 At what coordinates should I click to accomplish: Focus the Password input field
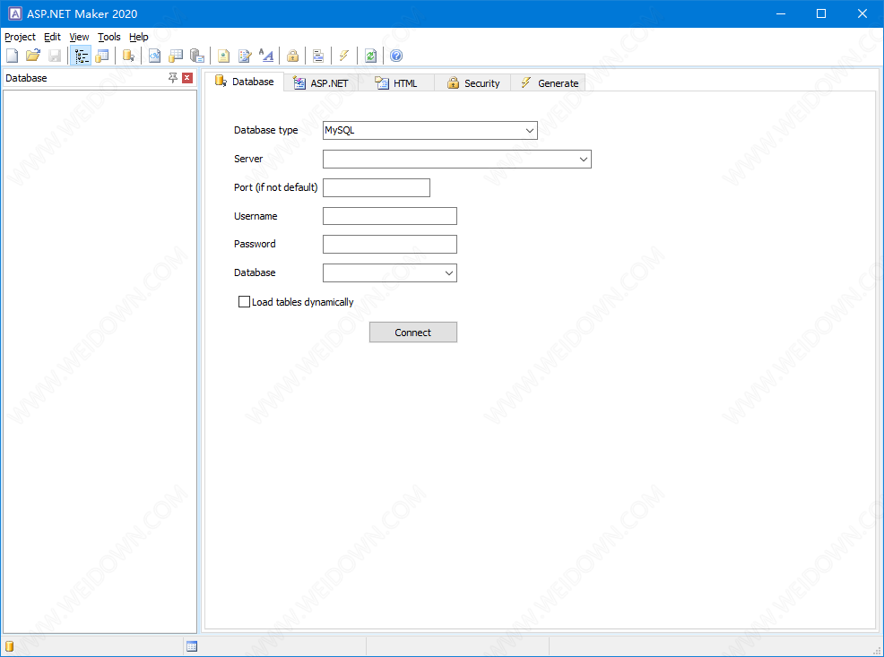(x=390, y=244)
